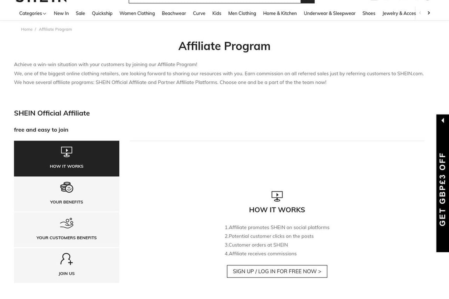Select the How It Works tab
449x299 pixels.
(x=66, y=158)
